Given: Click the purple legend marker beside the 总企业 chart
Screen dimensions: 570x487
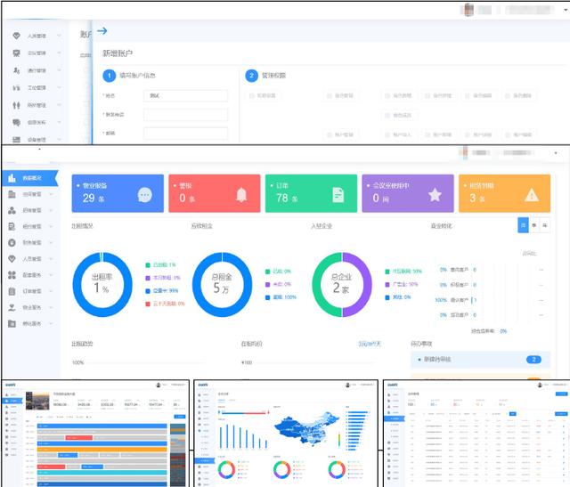Looking at the screenshot, I should click(x=387, y=284).
